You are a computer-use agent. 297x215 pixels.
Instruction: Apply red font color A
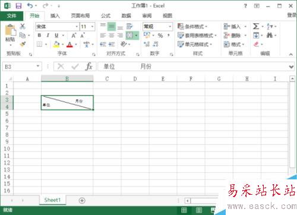69,44
